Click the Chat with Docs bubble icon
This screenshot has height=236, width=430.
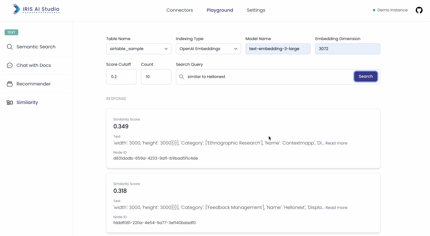(10, 65)
